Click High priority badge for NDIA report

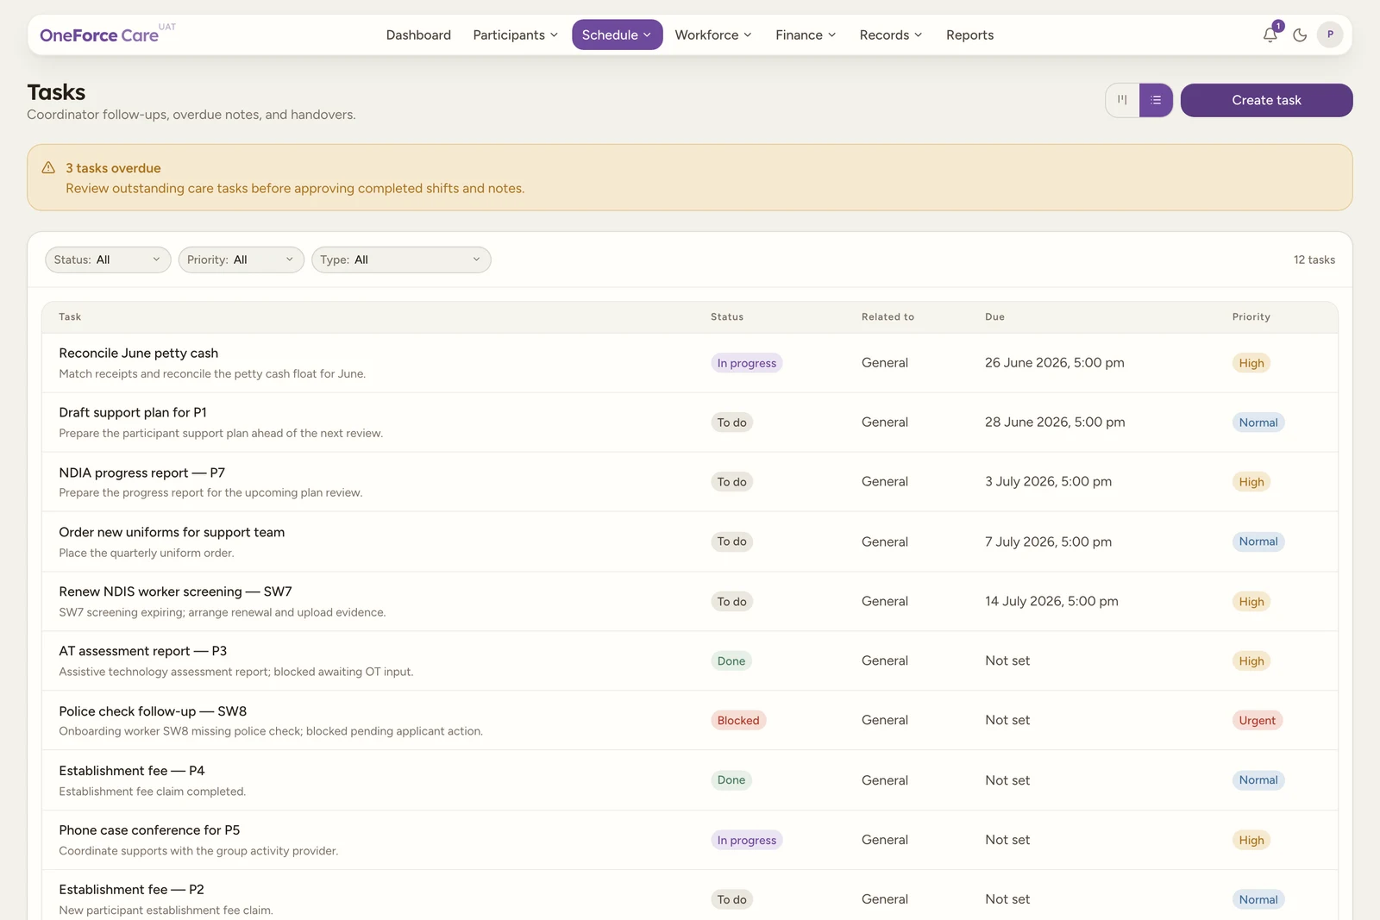(1251, 482)
